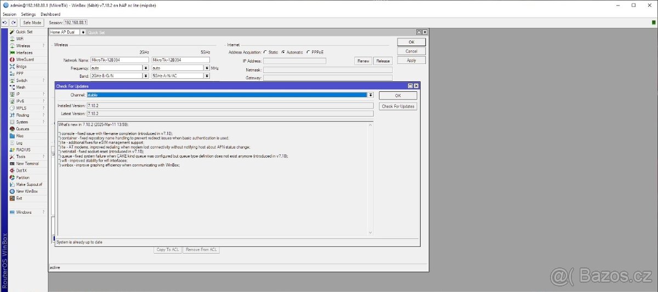Click the Redo arrow in the toolbar

[14, 22]
